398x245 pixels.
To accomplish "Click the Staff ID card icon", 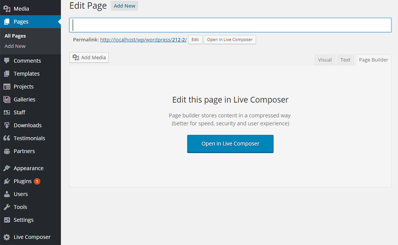I will point(7,112).
